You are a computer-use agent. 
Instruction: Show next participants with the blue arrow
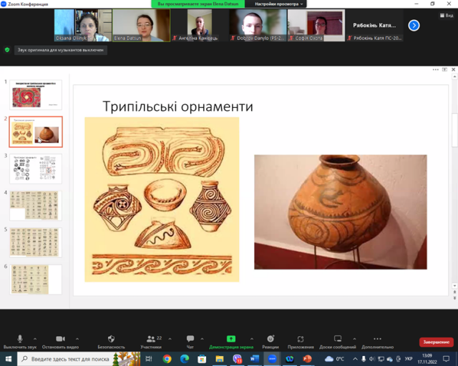pos(414,25)
